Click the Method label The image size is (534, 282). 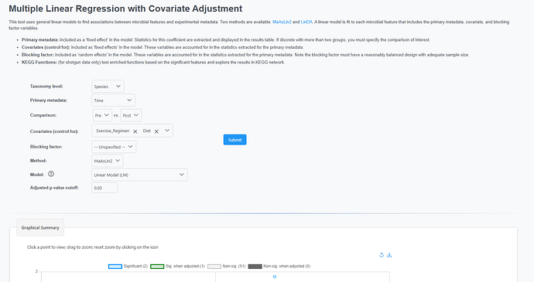[38, 161]
